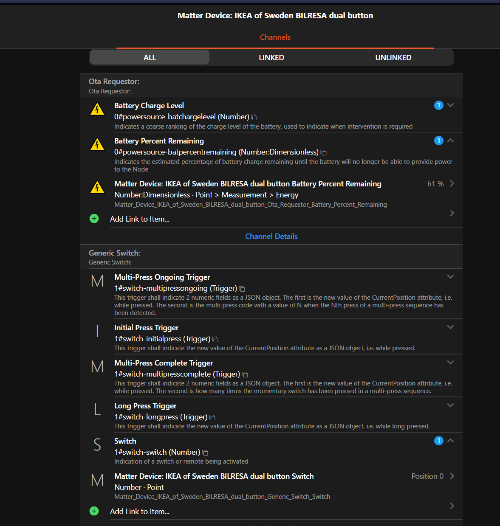Click link count badge on Battery Percent Remaining
Image resolution: width=500 pixels, height=526 pixels.
coord(439,141)
